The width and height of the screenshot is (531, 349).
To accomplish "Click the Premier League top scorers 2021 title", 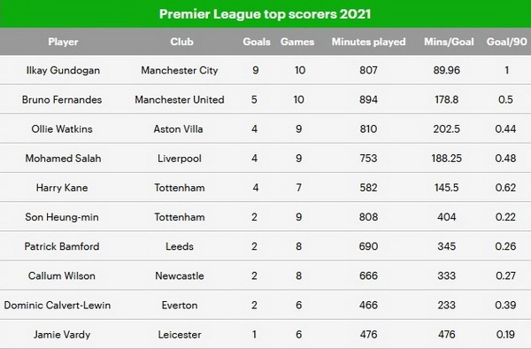I will [265, 14].
